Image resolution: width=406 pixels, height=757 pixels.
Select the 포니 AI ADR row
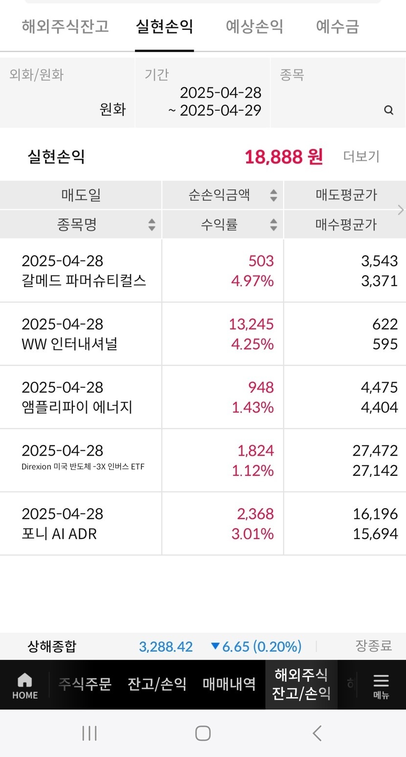(81, 524)
